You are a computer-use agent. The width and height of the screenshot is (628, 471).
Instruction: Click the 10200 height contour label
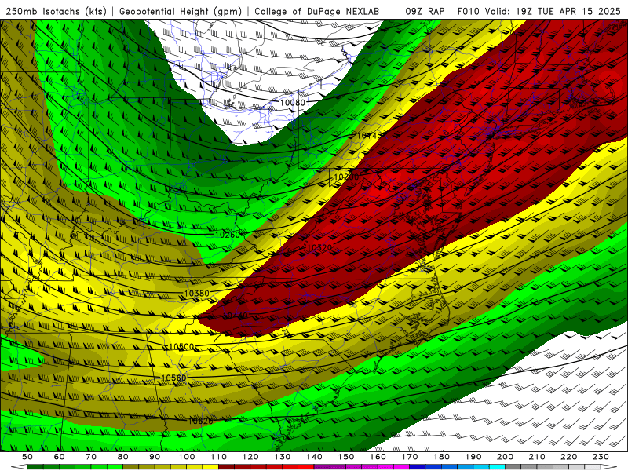coord(346,177)
